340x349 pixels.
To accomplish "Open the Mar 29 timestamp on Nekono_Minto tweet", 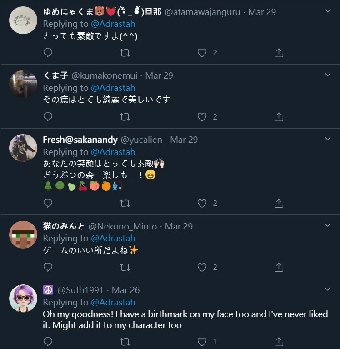I will 179,226.
